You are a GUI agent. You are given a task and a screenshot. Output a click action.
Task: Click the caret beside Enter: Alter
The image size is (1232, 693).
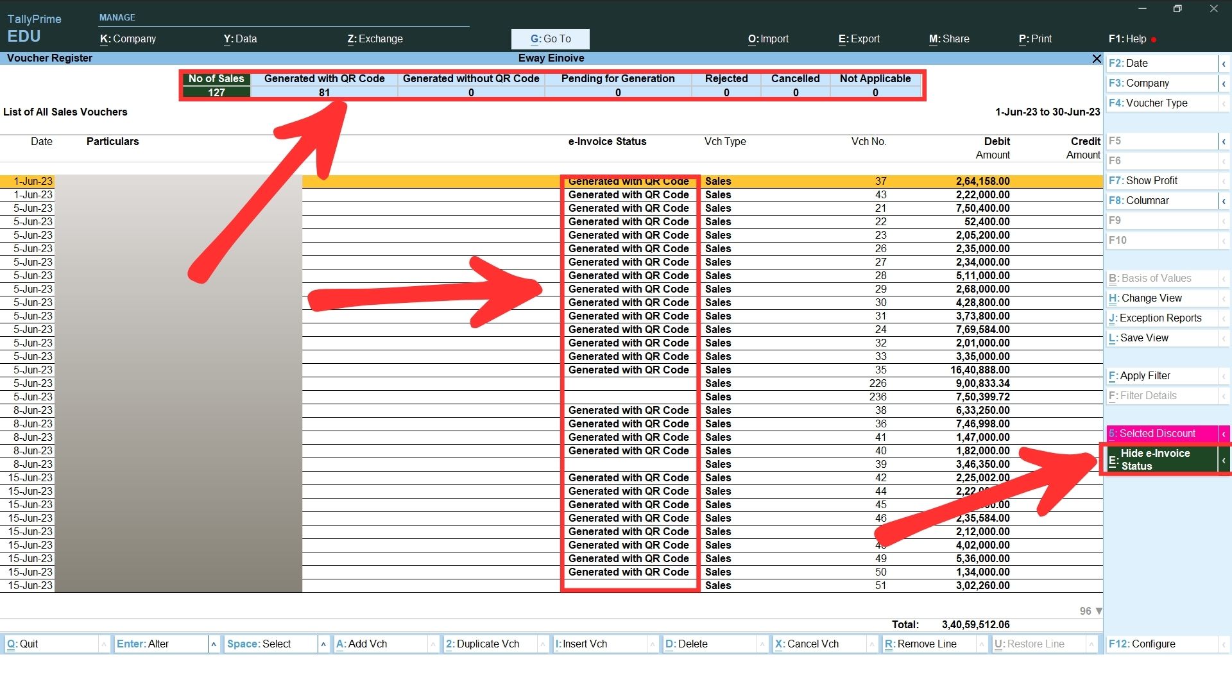click(214, 644)
